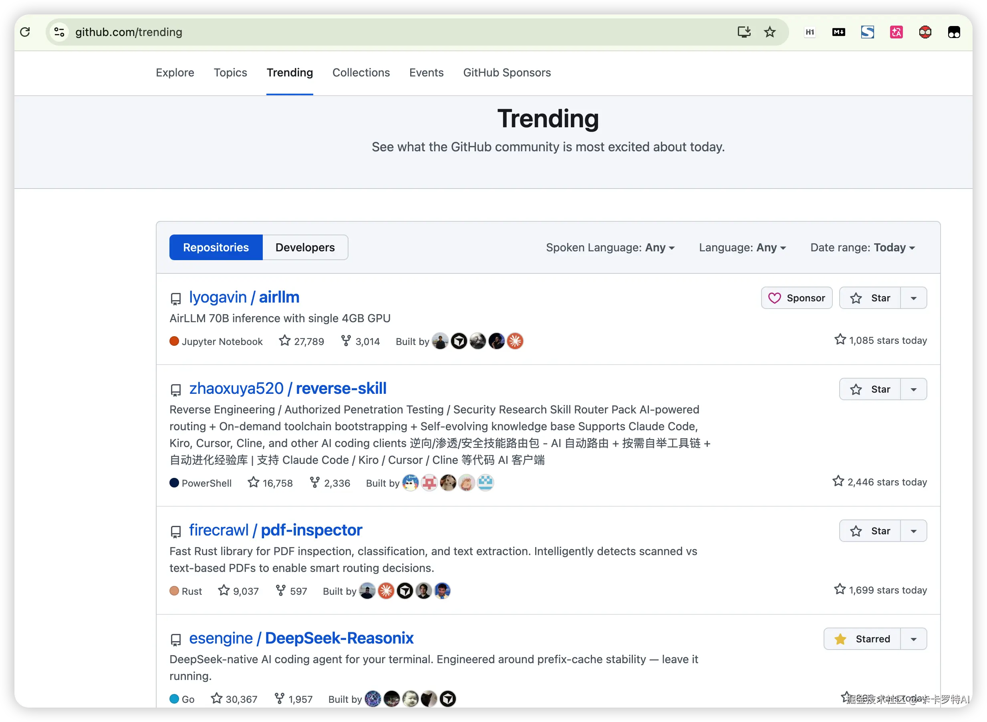Go to the Topics tab
987x722 pixels.
230,72
